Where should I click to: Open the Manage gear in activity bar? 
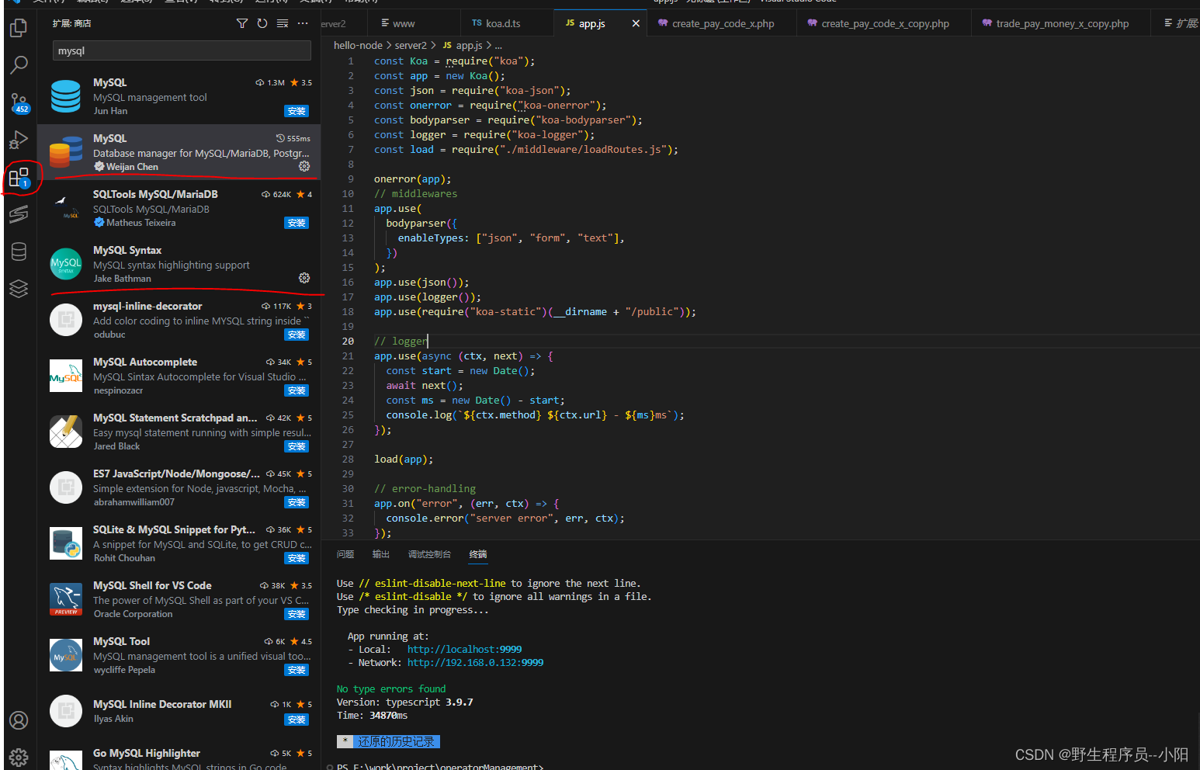(19, 757)
